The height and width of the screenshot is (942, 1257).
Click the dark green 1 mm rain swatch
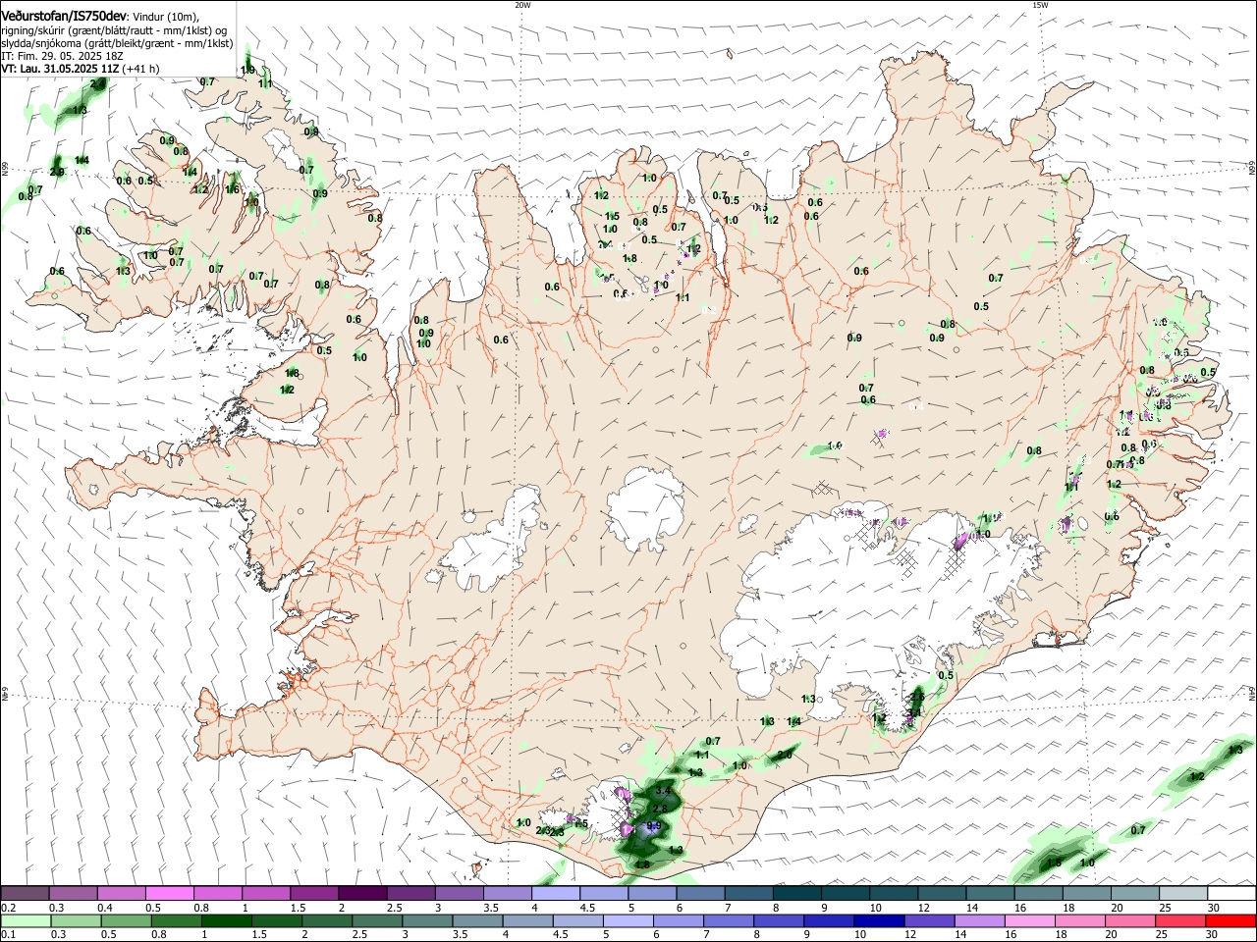(226, 920)
